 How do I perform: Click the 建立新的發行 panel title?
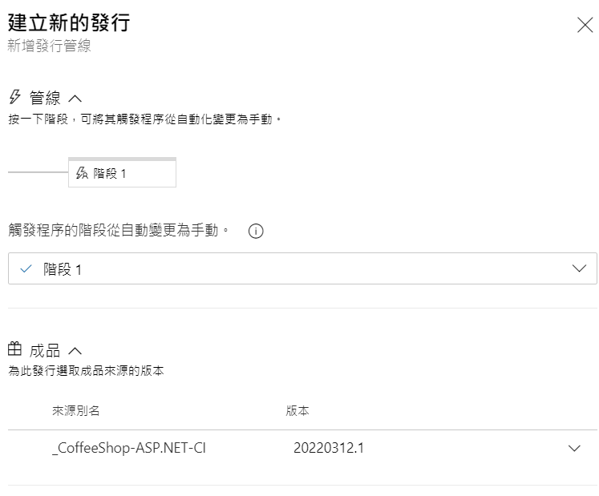click(x=68, y=22)
